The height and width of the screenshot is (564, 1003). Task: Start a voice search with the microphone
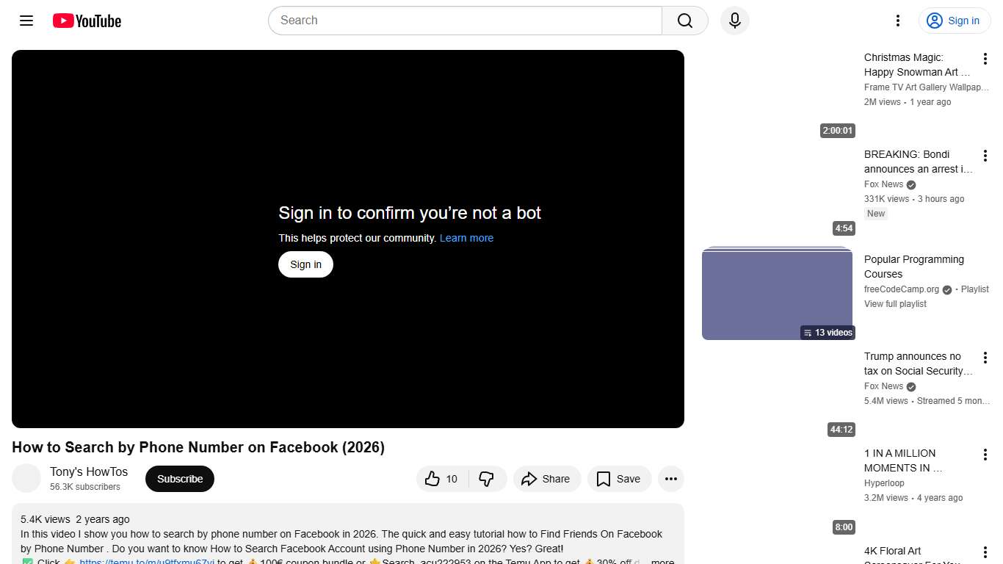coord(734,21)
